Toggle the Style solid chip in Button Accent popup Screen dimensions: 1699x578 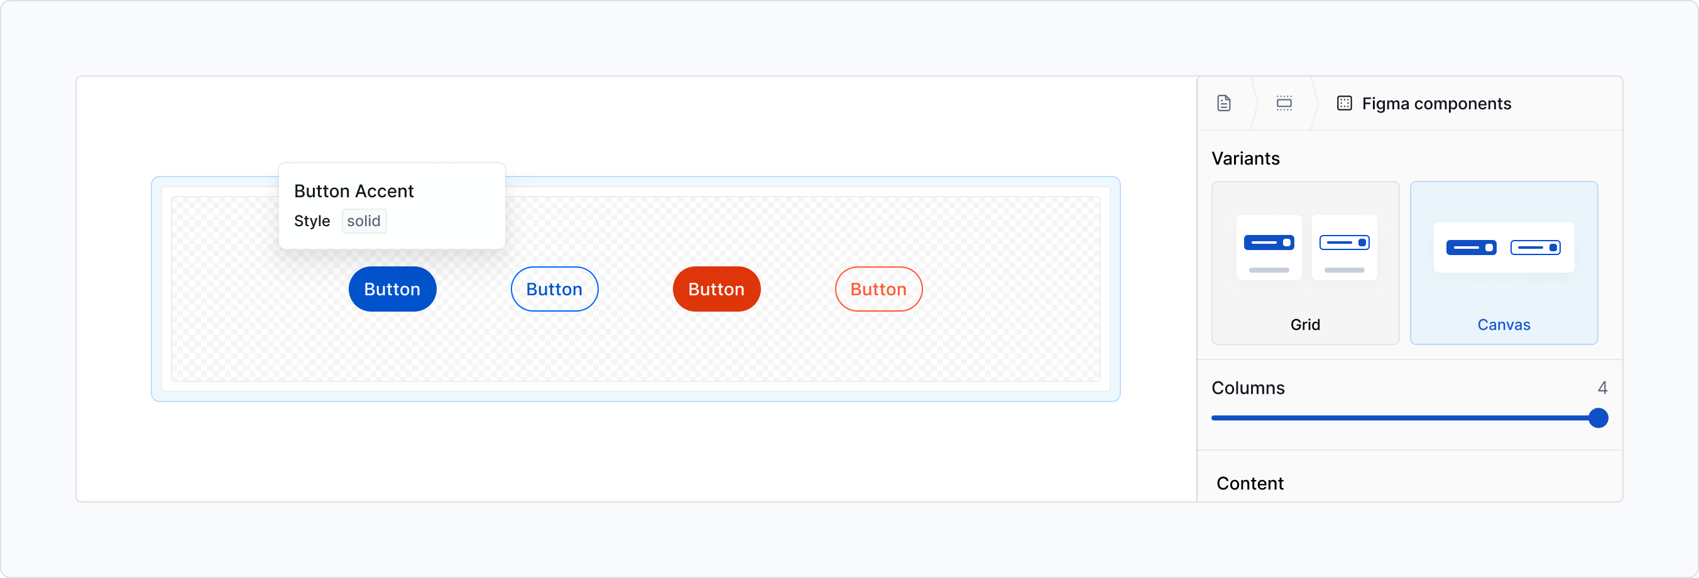point(363,221)
